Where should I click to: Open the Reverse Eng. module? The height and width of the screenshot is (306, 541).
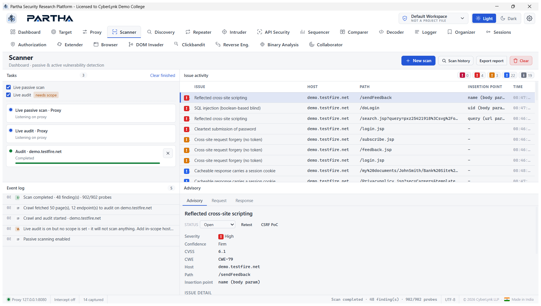[232, 45]
